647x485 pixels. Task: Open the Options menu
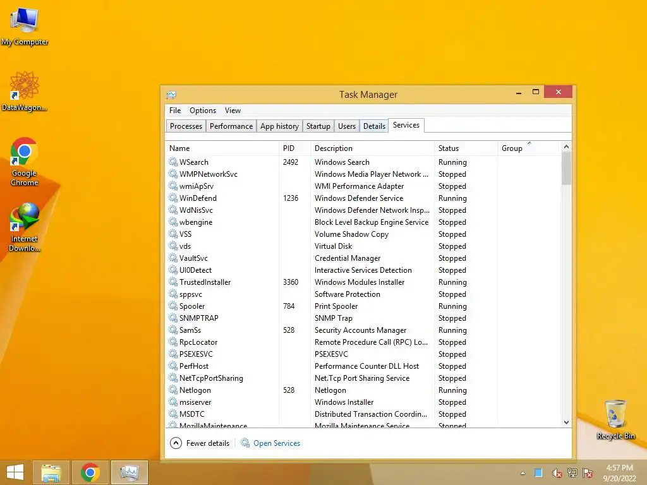(x=203, y=111)
